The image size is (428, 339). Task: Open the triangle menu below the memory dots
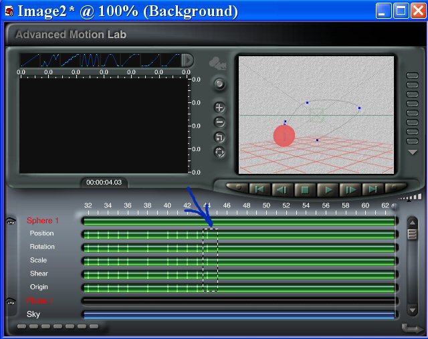tap(413, 152)
